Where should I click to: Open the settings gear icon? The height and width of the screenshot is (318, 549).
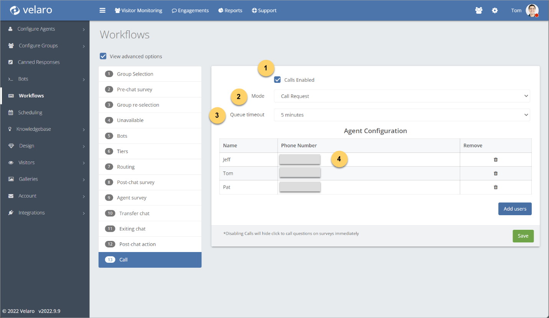pos(495,10)
